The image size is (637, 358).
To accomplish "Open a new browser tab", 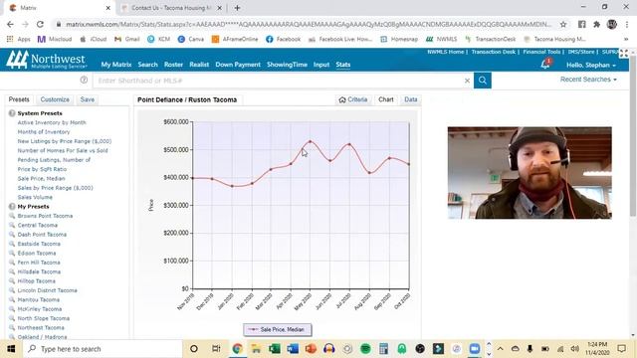I will pos(237,8).
